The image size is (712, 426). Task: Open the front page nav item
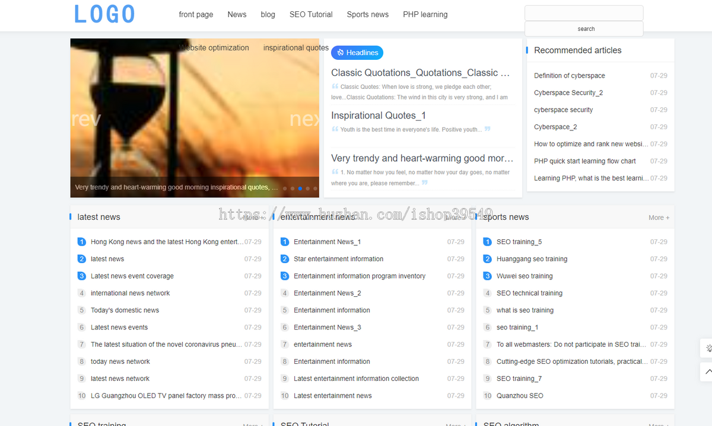click(196, 14)
